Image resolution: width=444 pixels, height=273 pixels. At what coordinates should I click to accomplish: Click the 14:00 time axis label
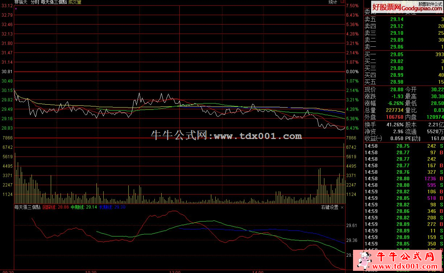pyautogui.click(x=257, y=271)
